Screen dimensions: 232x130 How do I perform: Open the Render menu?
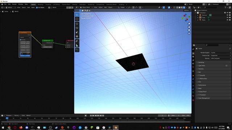pos(14,4)
